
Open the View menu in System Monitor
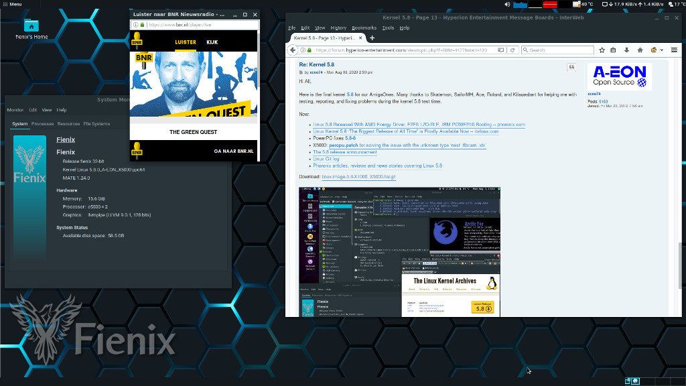point(47,110)
